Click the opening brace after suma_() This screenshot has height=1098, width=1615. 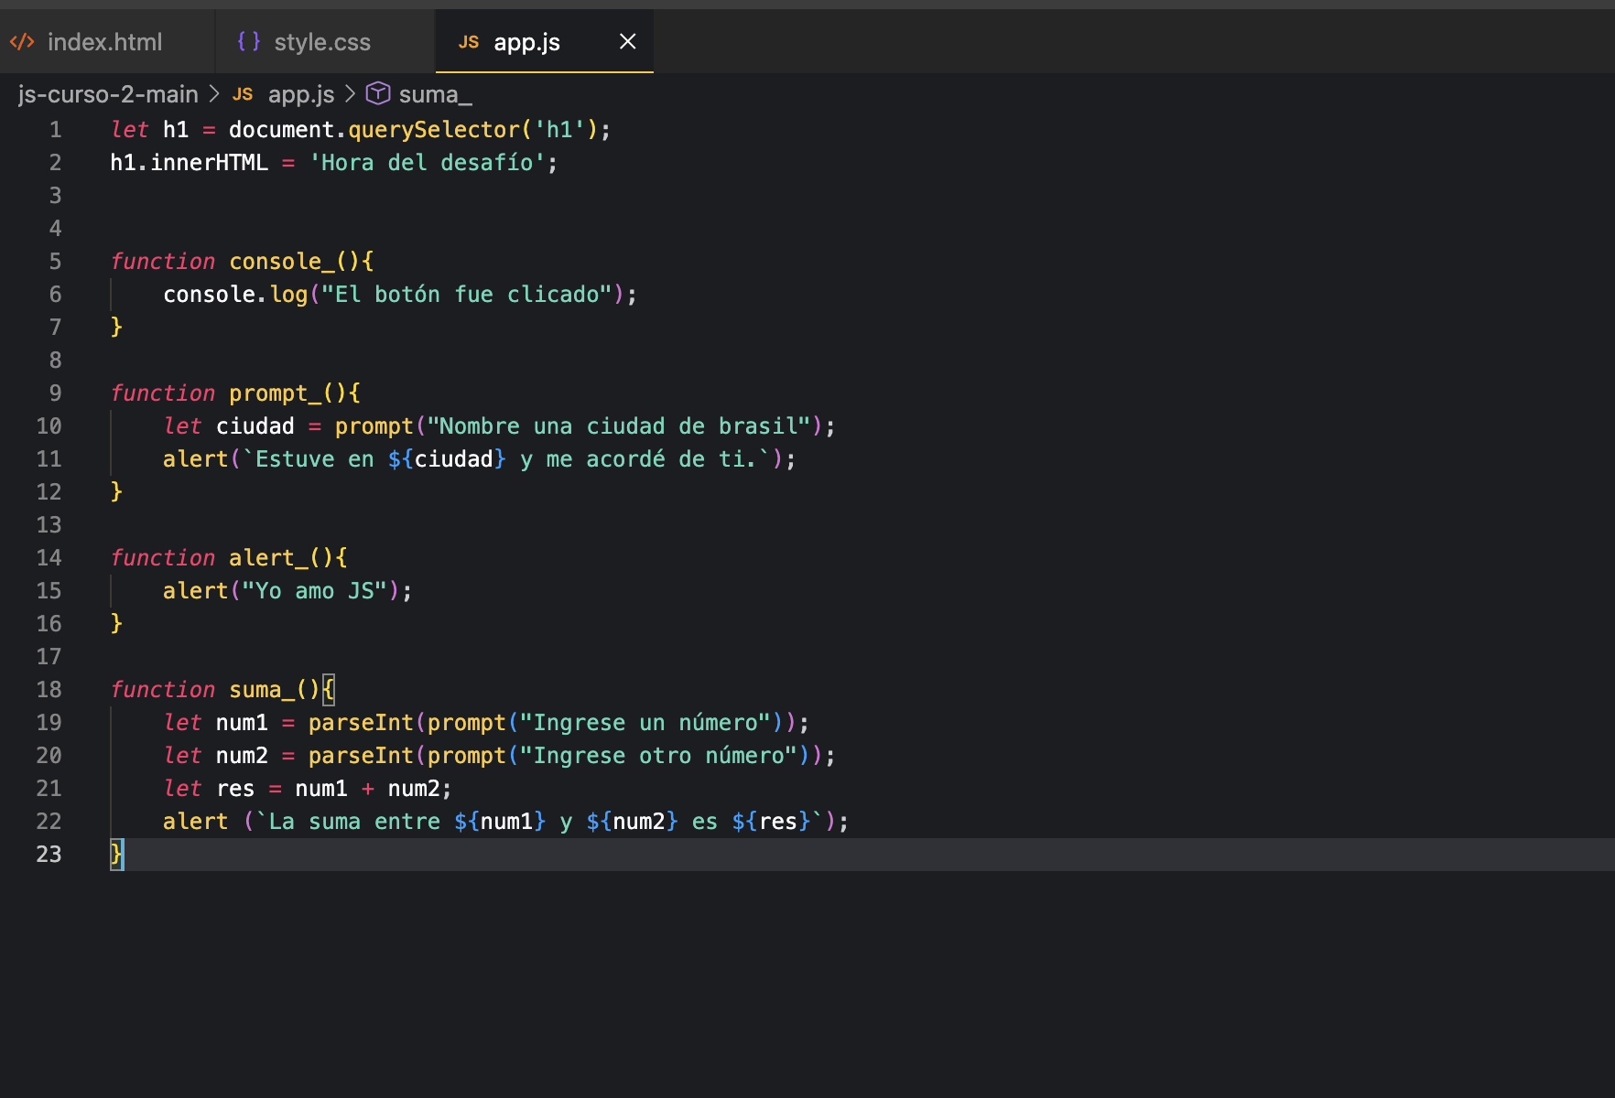coord(330,690)
